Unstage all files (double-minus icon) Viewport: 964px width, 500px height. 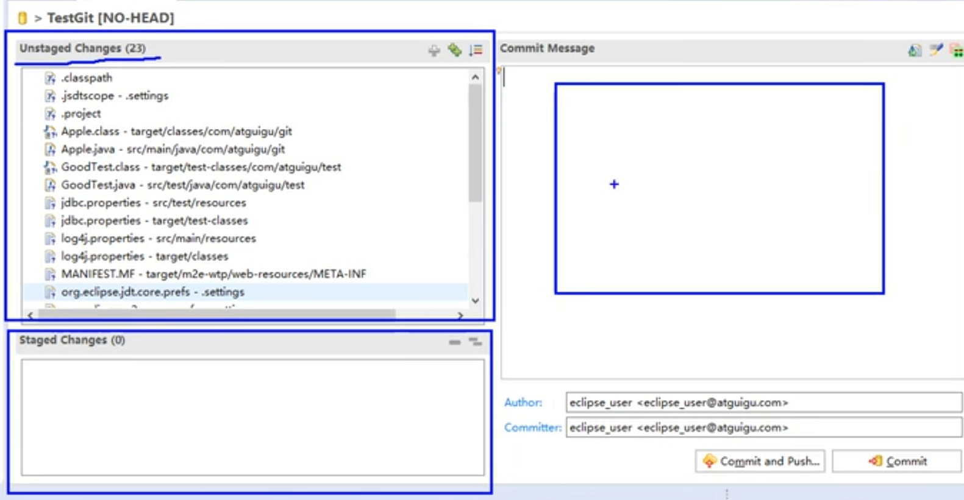pyautogui.click(x=476, y=342)
